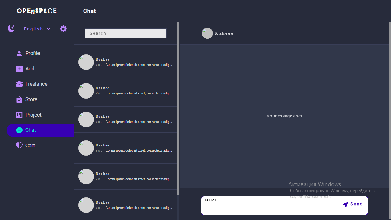Select the Profile icon in the sidebar
This screenshot has width=391, height=220.
(x=19, y=53)
